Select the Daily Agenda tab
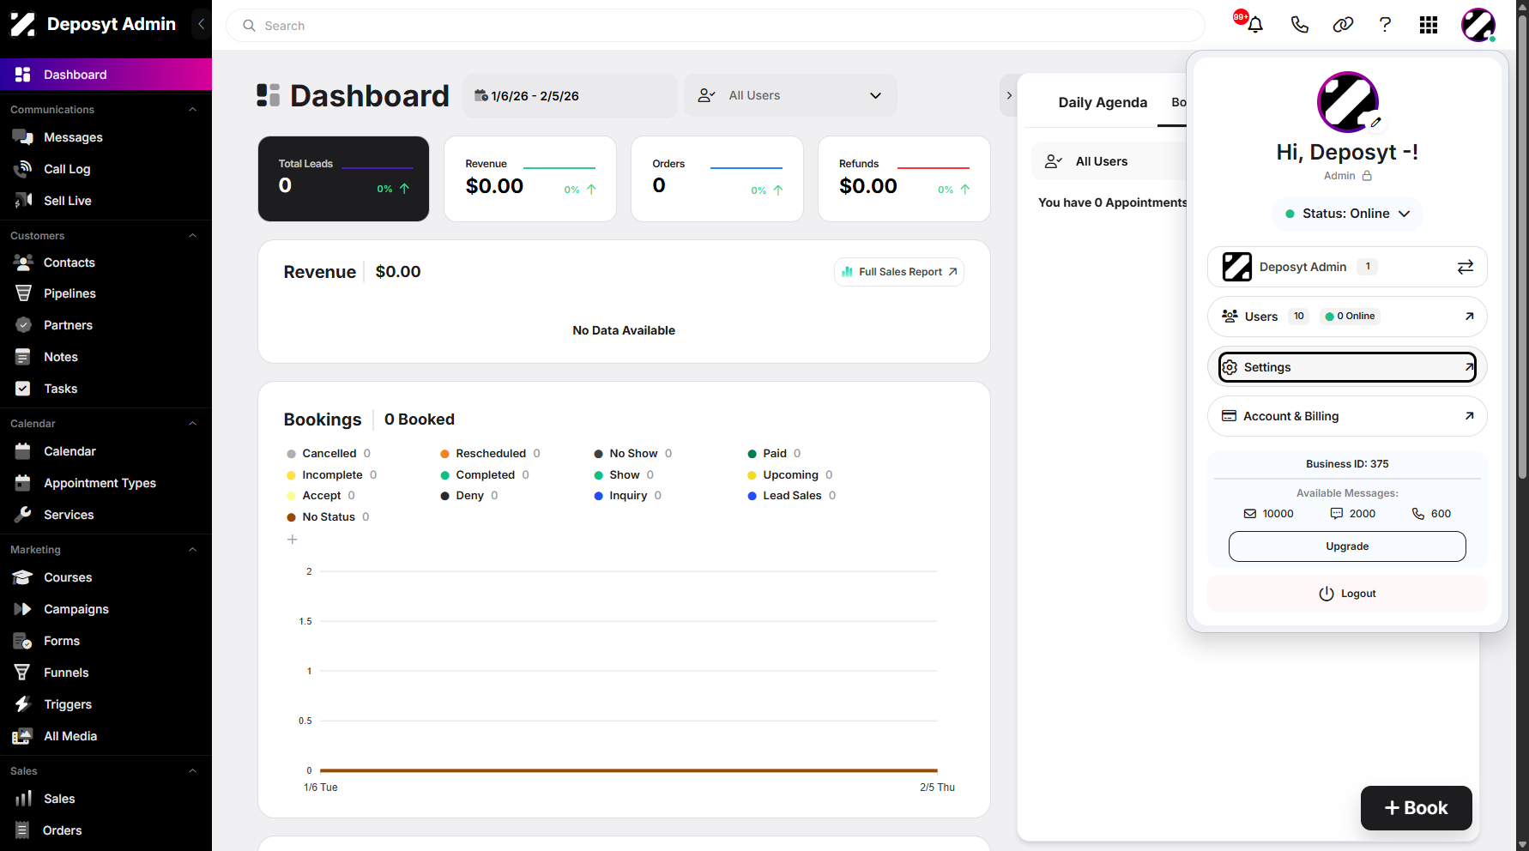Image resolution: width=1529 pixels, height=851 pixels. [x=1103, y=103]
